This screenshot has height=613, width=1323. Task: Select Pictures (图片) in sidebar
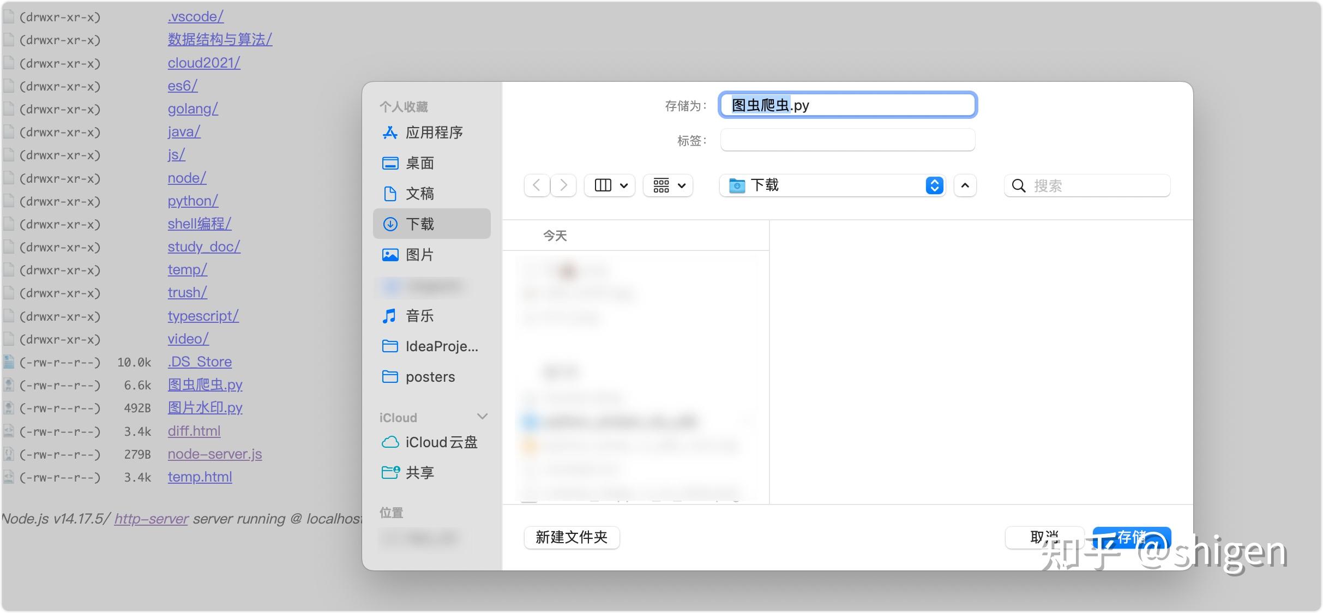pos(419,255)
